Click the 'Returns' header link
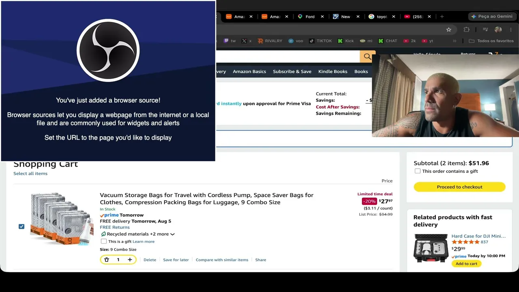This screenshot has width=519, height=292. pos(468,54)
